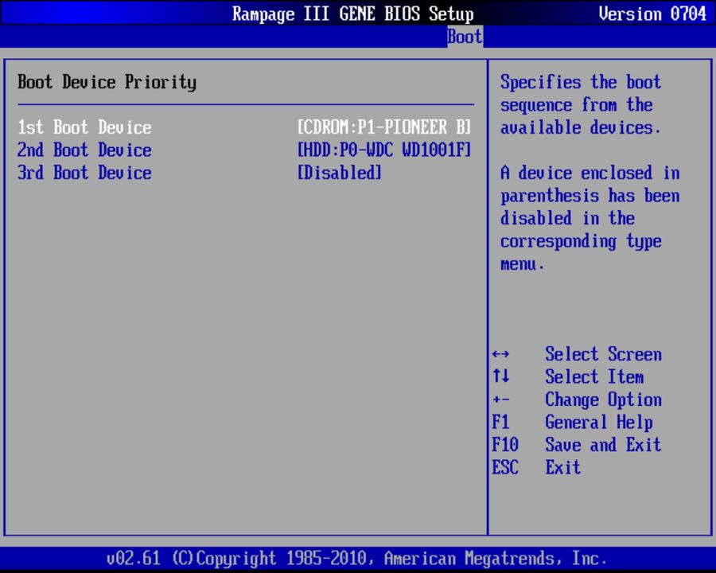Click the left-right arrows key icon
This screenshot has height=573, width=716.
(x=501, y=354)
